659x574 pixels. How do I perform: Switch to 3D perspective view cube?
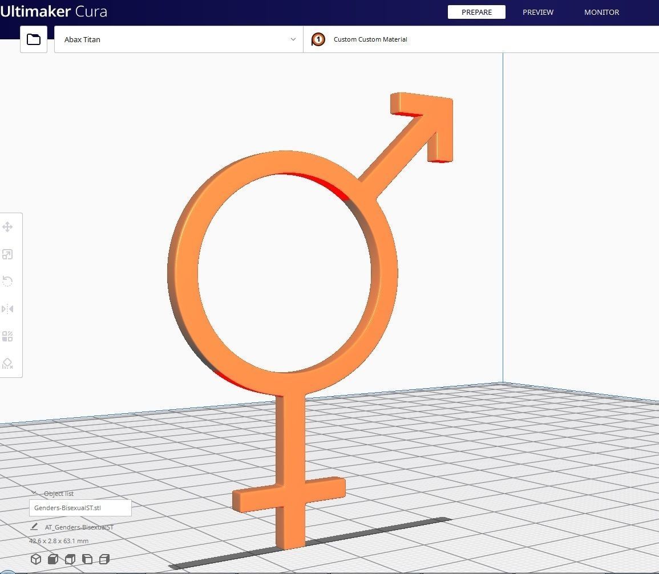(x=36, y=559)
